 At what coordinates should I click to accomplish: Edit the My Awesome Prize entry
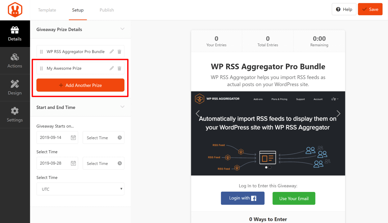click(112, 68)
